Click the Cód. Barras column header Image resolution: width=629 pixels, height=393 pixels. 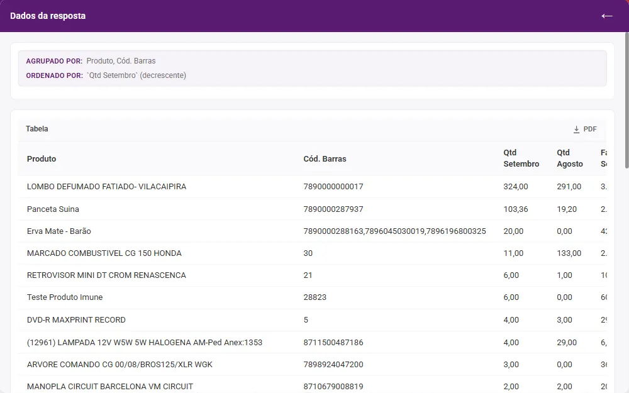click(325, 159)
